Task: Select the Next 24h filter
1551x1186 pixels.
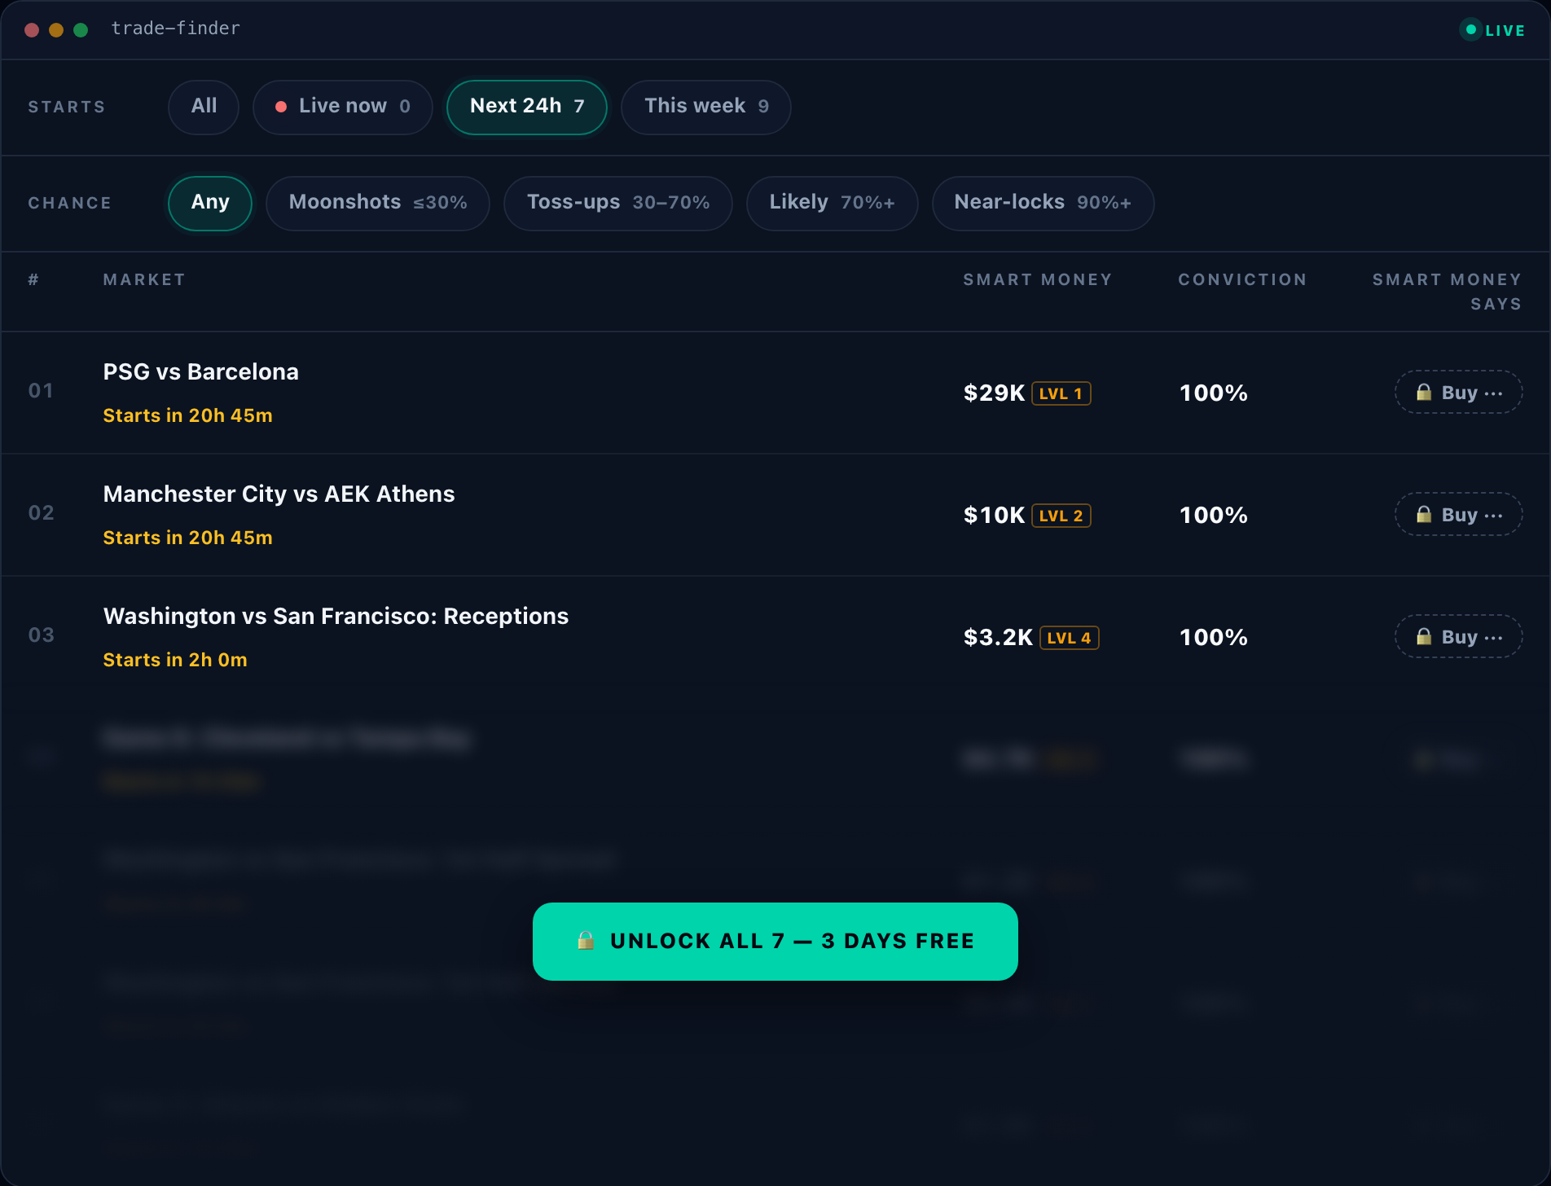Action: 527,107
